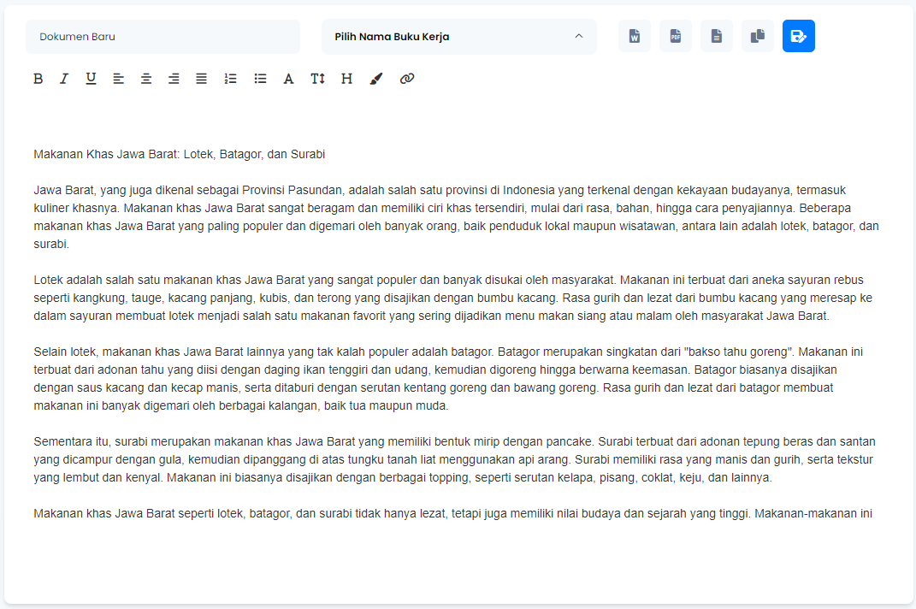Expand the Pilih Nama Buku Kerja dropdown
Image resolution: width=916 pixels, height=609 pixels.
(458, 37)
